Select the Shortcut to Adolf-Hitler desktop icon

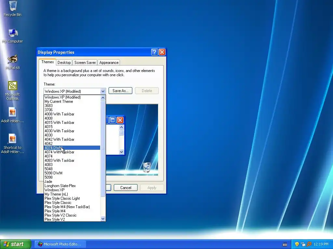pyautogui.click(x=13, y=144)
